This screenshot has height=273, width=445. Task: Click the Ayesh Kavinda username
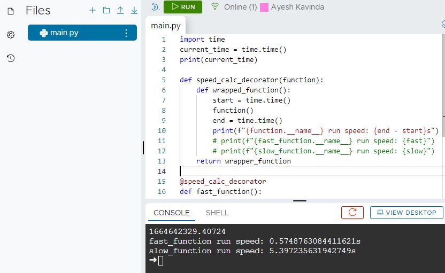[297, 7]
